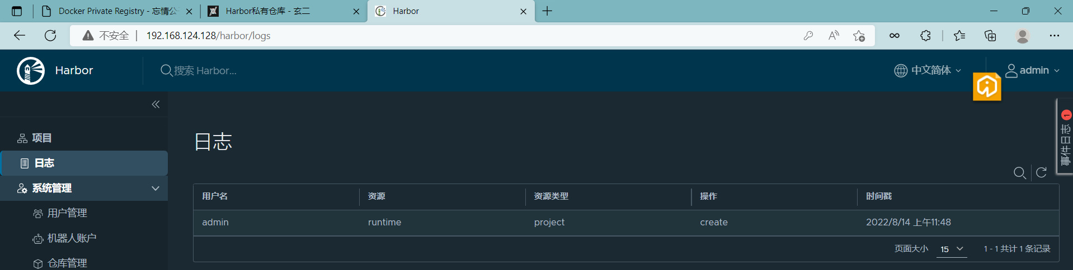The height and width of the screenshot is (270, 1073).
Task: Click the orange floating widget icon
Action: (987, 86)
